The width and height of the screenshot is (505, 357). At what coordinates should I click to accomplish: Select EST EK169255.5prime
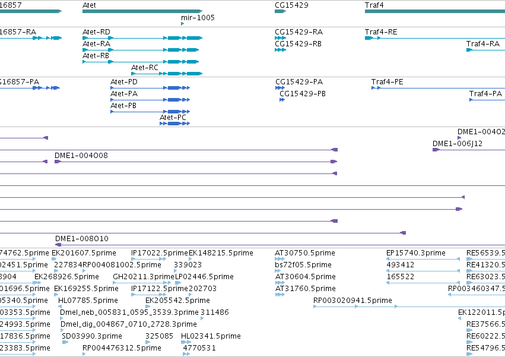56,295
